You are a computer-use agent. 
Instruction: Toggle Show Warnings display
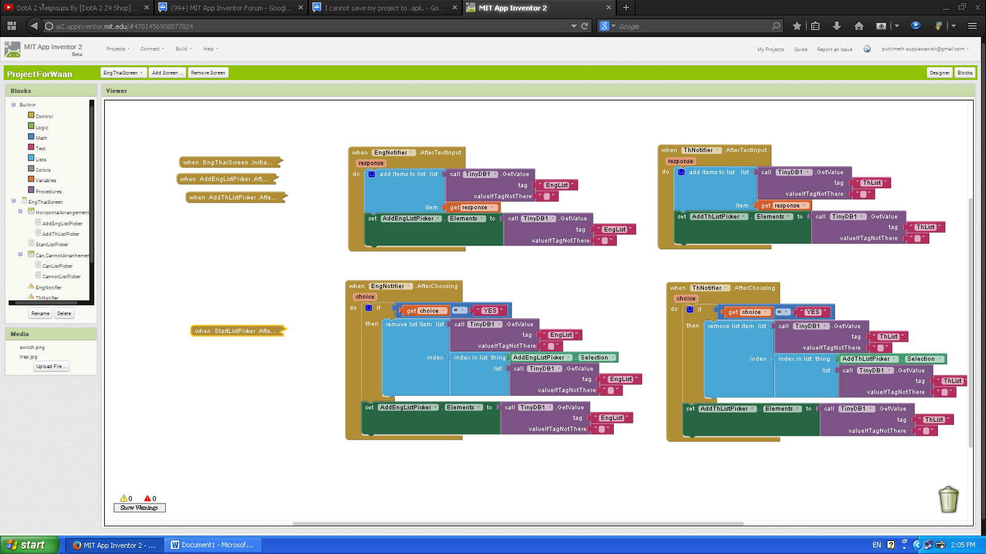[139, 507]
